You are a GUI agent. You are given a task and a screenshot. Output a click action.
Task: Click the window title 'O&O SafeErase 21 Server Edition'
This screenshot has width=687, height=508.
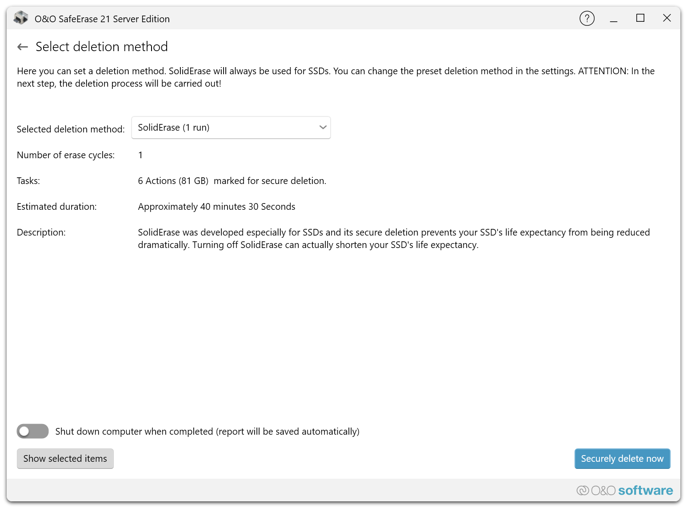(x=102, y=19)
